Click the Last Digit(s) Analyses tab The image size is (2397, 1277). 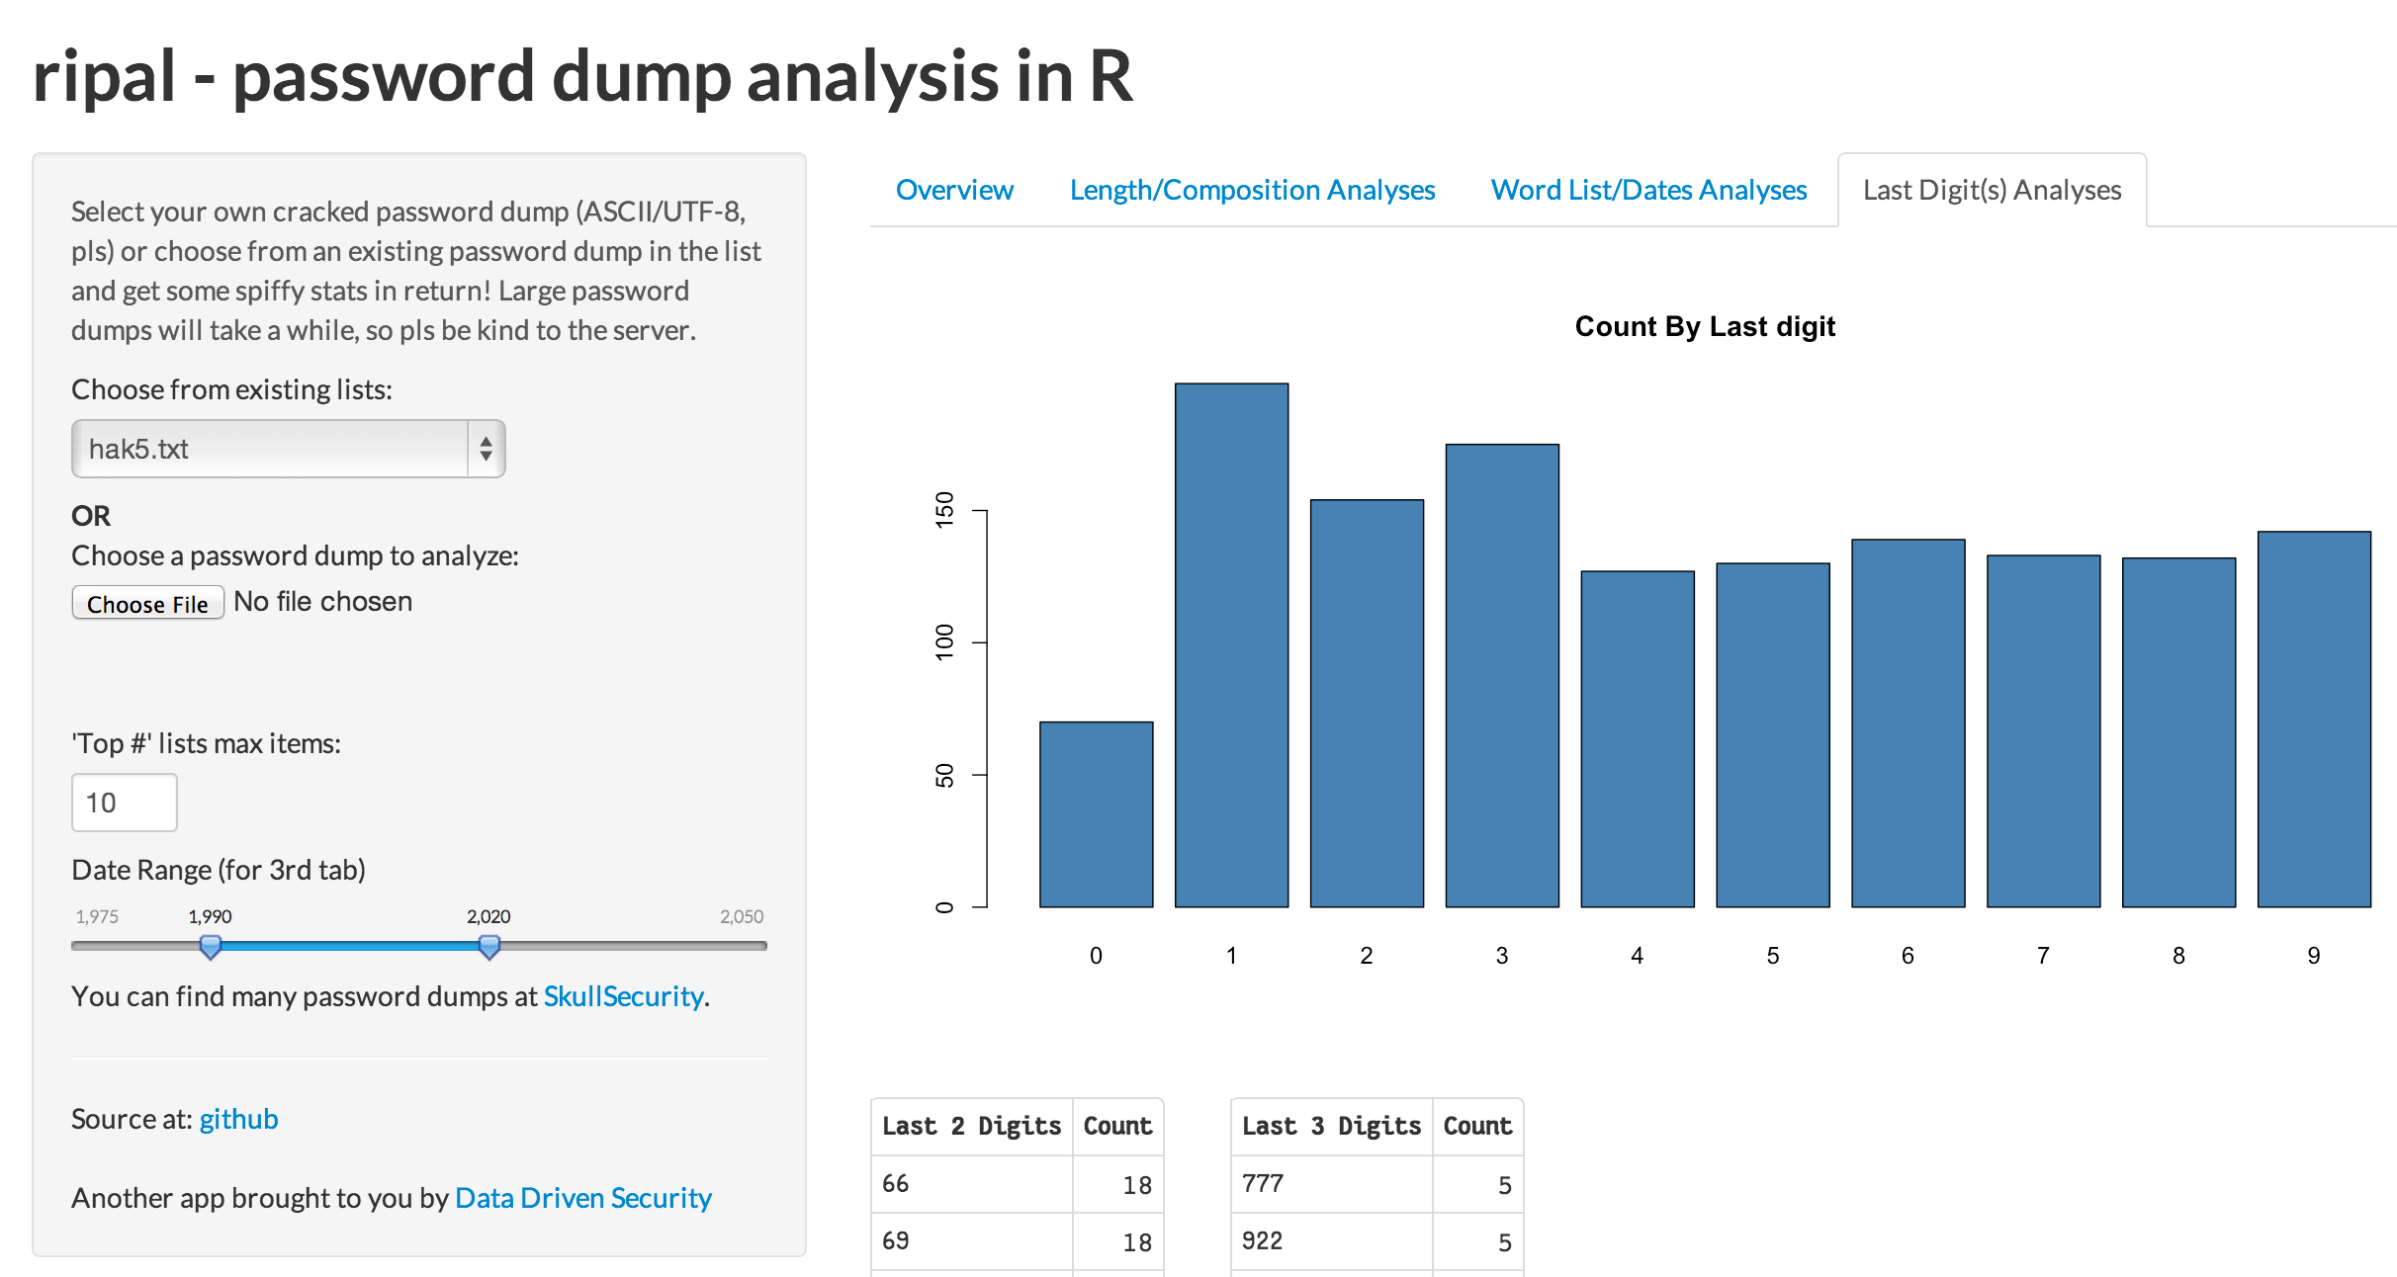tap(1992, 190)
